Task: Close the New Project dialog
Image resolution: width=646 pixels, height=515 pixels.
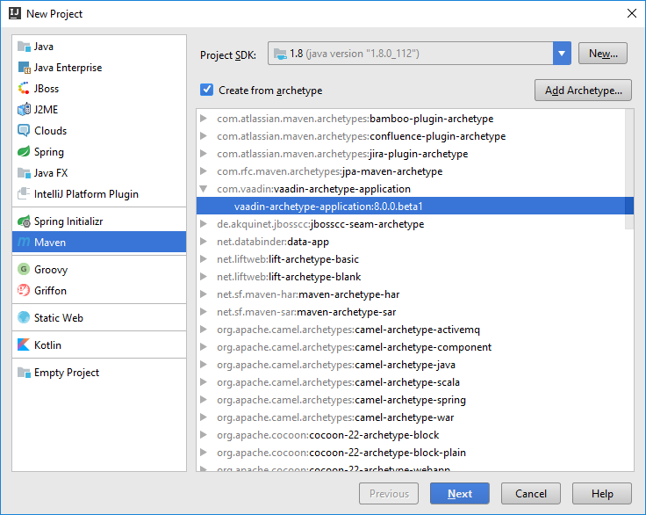Action: point(632,13)
